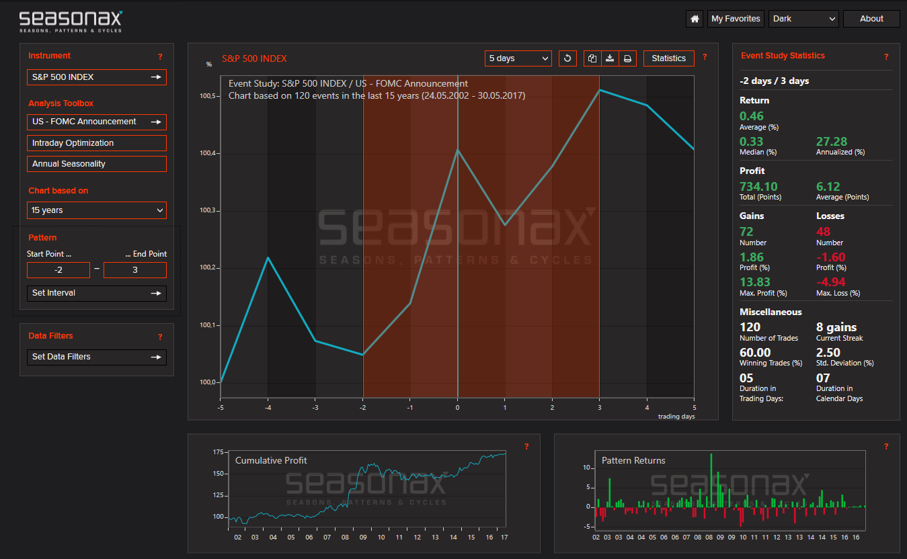The height and width of the screenshot is (559, 907).
Task: Click the "-2 days / 3 days" statistics heading
Action: coord(775,81)
